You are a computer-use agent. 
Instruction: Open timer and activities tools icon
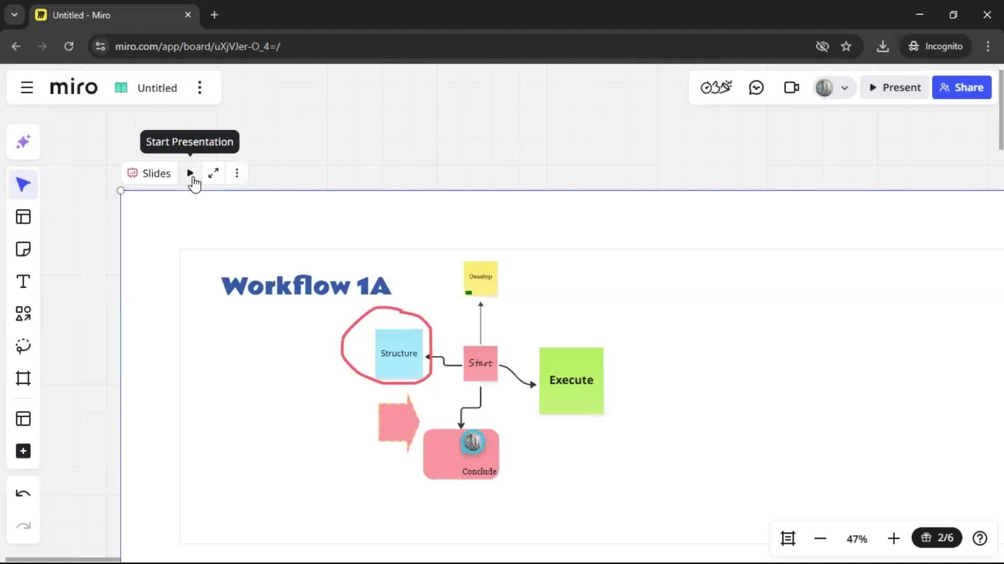click(x=716, y=87)
